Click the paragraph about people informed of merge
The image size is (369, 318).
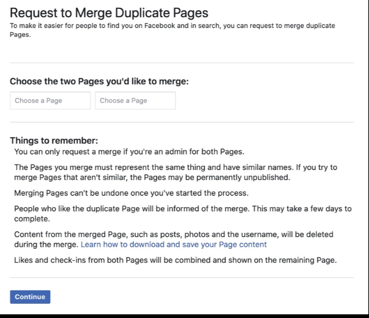click(183, 214)
